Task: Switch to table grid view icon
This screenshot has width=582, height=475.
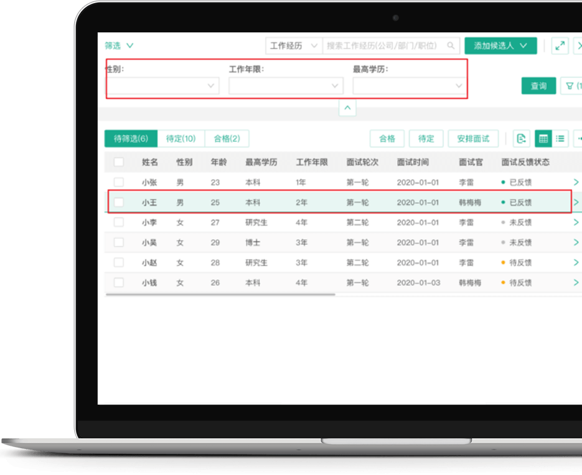Action: click(x=543, y=138)
